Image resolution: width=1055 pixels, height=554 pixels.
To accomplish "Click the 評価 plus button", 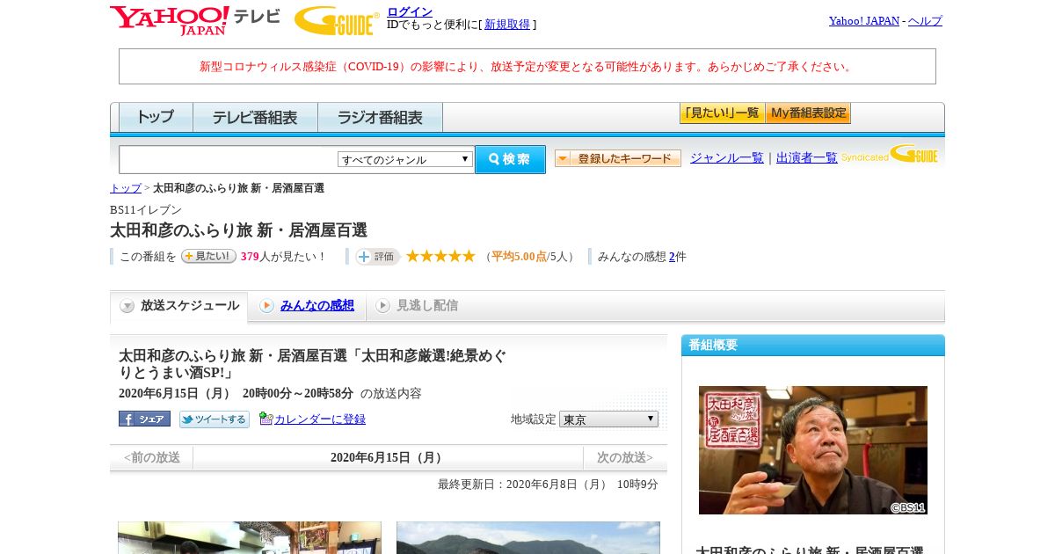I will [x=378, y=257].
